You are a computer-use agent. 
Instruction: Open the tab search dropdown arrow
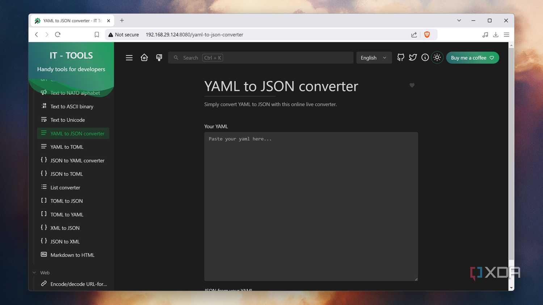point(459,21)
